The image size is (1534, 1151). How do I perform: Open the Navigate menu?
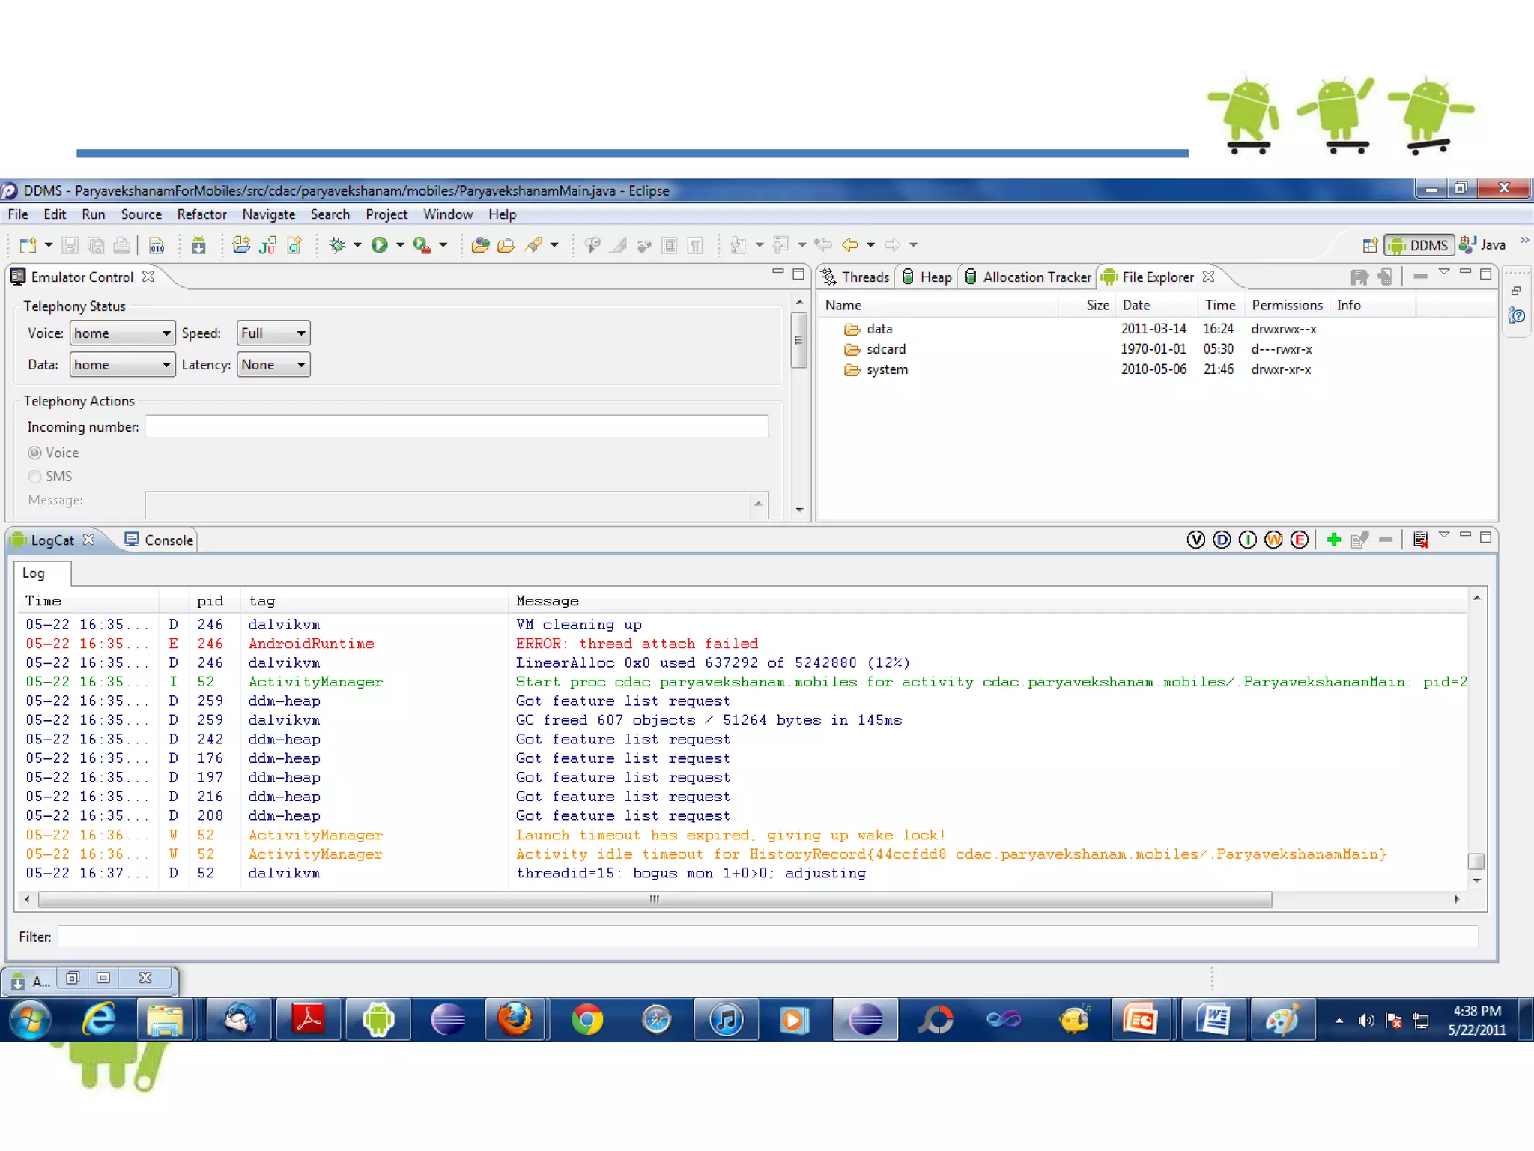tap(268, 214)
